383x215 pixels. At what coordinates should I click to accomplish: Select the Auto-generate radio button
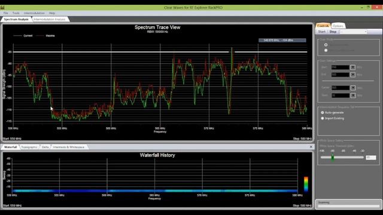click(x=323, y=113)
